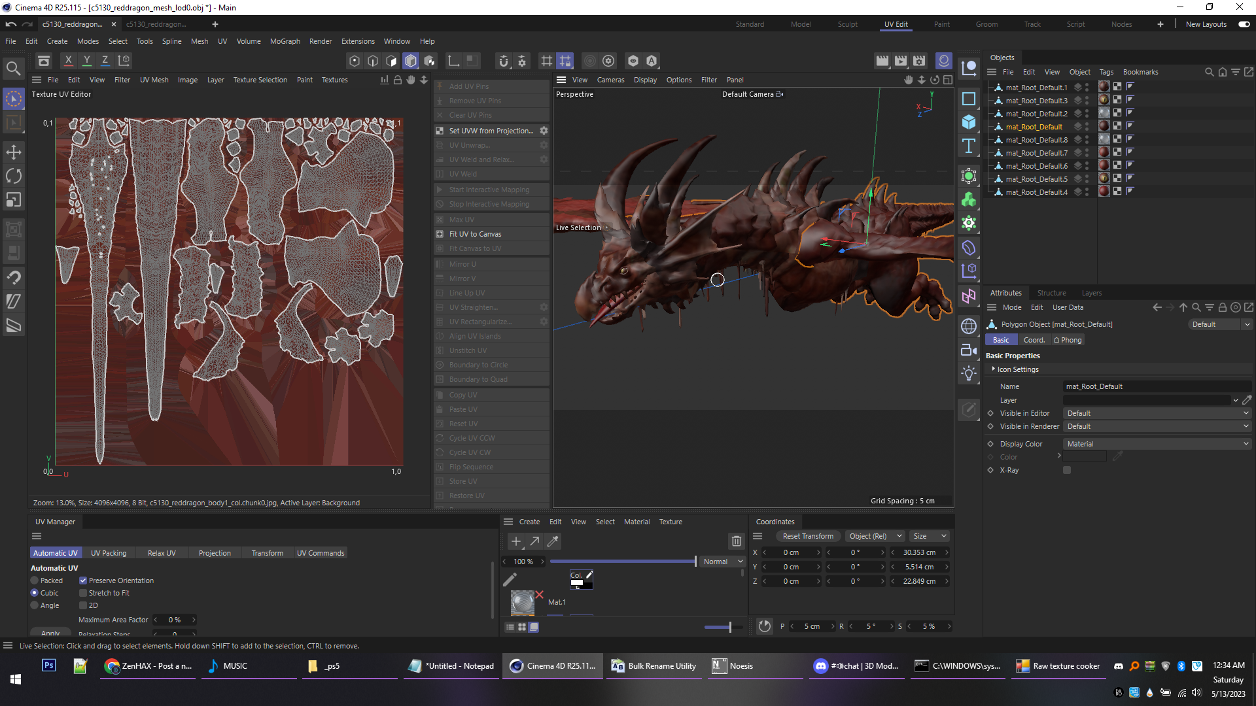Click the new material plus icon

[516, 541]
